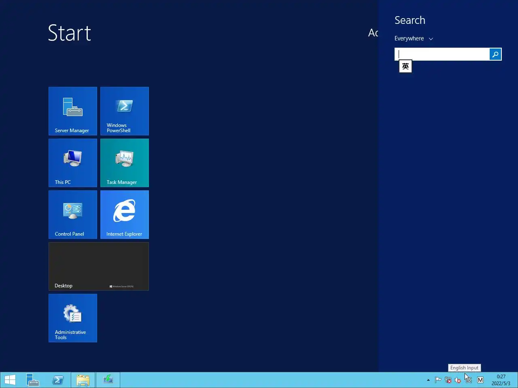Click the Start heading text

[70, 33]
